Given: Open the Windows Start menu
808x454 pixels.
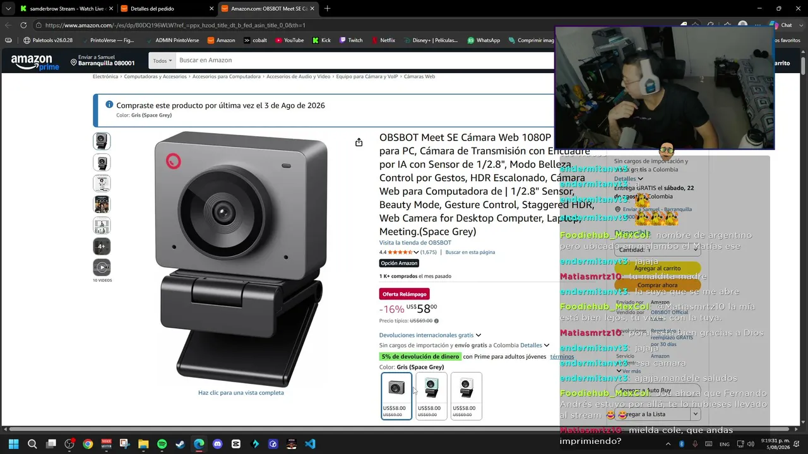Looking at the screenshot, I should 14,444.
